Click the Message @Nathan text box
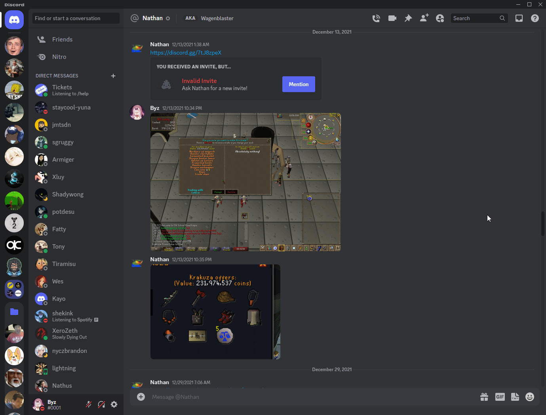Viewport: 546px width, 415px height. [313, 397]
